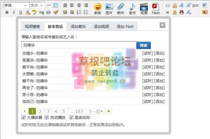
Task: Insert a horizontal line
Action: 49,5
